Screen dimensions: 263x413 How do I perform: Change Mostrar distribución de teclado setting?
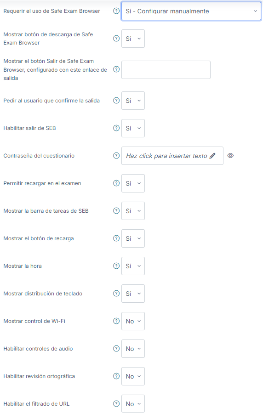133,294
